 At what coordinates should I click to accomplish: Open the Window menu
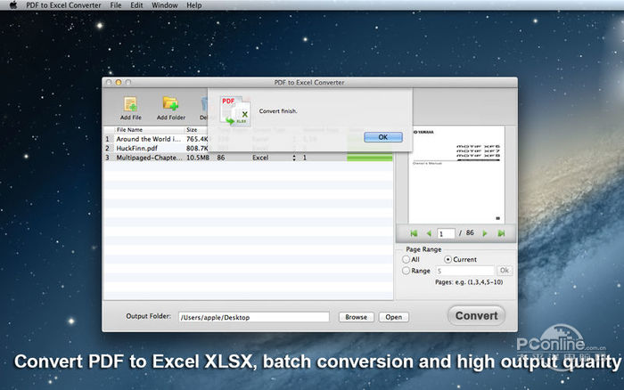165,5
